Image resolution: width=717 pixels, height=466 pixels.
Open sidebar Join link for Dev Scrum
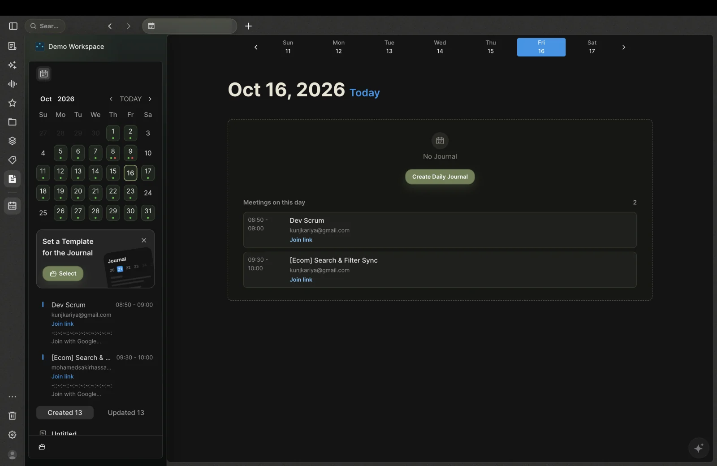click(63, 324)
